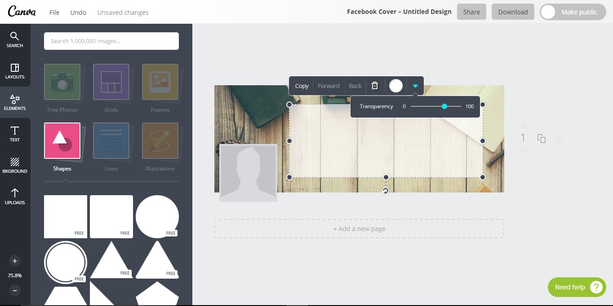The height and width of the screenshot is (306, 613).
Task: Click Undo in the top bar
Action: pos(78,13)
